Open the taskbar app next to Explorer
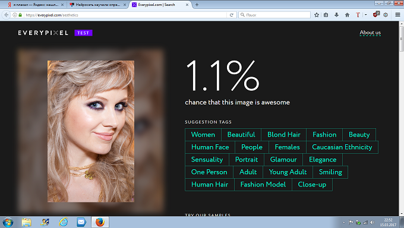 point(45,222)
